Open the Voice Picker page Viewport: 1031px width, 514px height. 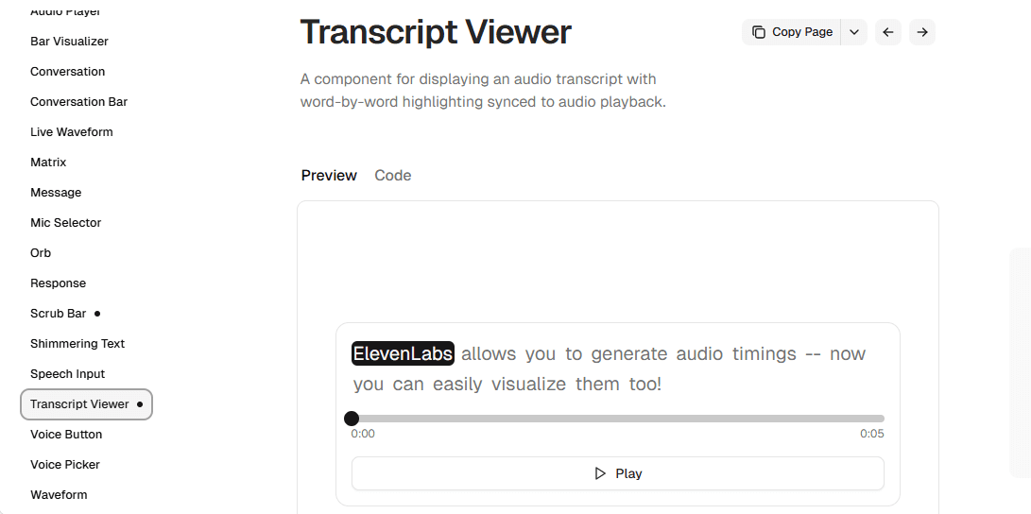point(65,465)
